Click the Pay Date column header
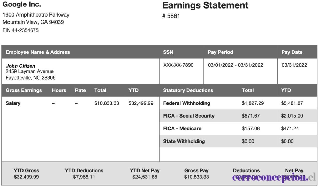The width and height of the screenshot is (319, 187). (x=292, y=52)
